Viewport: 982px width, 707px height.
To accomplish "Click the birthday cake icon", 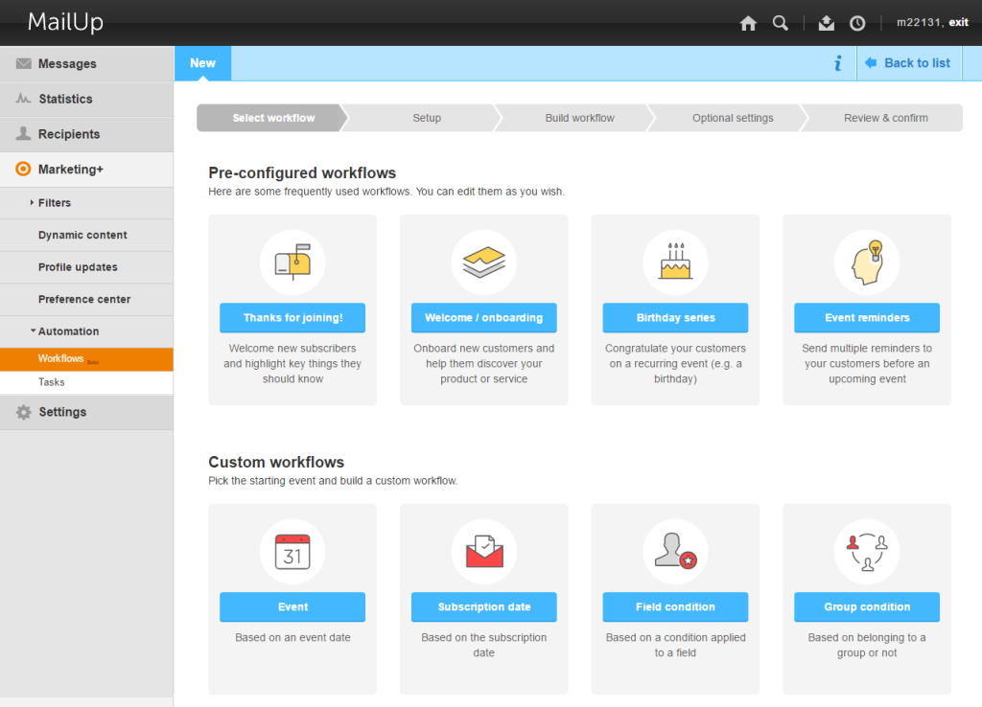I will point(675,262).
